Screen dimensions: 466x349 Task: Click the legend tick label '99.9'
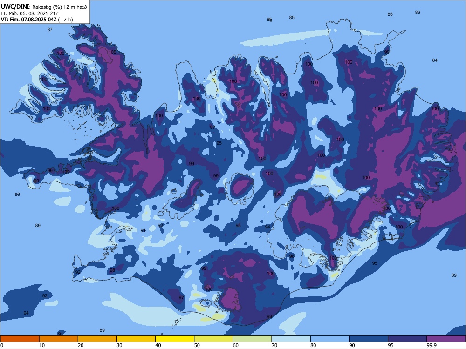pos(431,345)
